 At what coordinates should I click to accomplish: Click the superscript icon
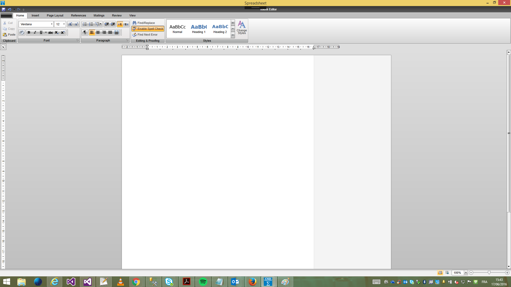(63, 32)
